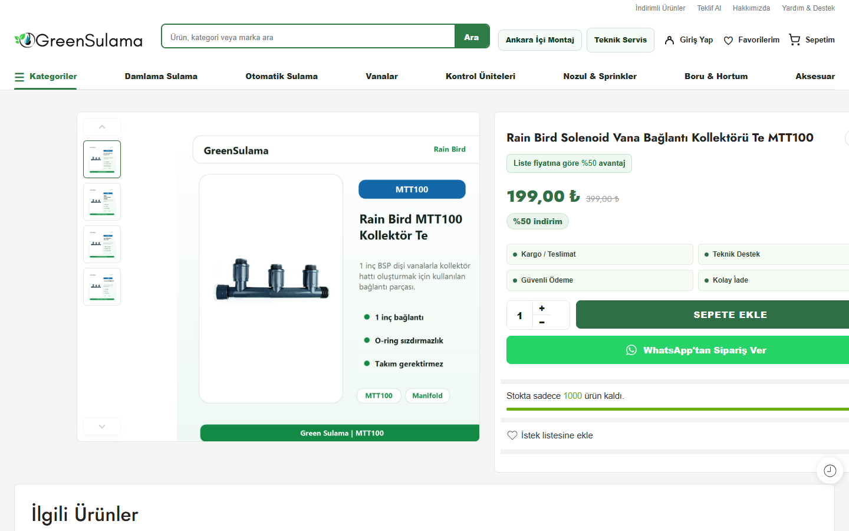Open the Nozul & Sprinkler menu
Screen dimensions: 849x531
point(600,77)
